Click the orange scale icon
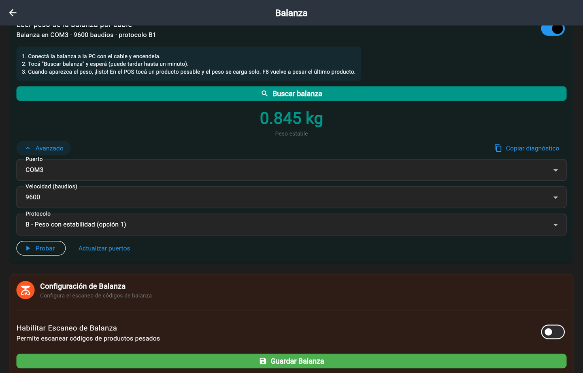583x373 pixels. [x=26, y=290]
